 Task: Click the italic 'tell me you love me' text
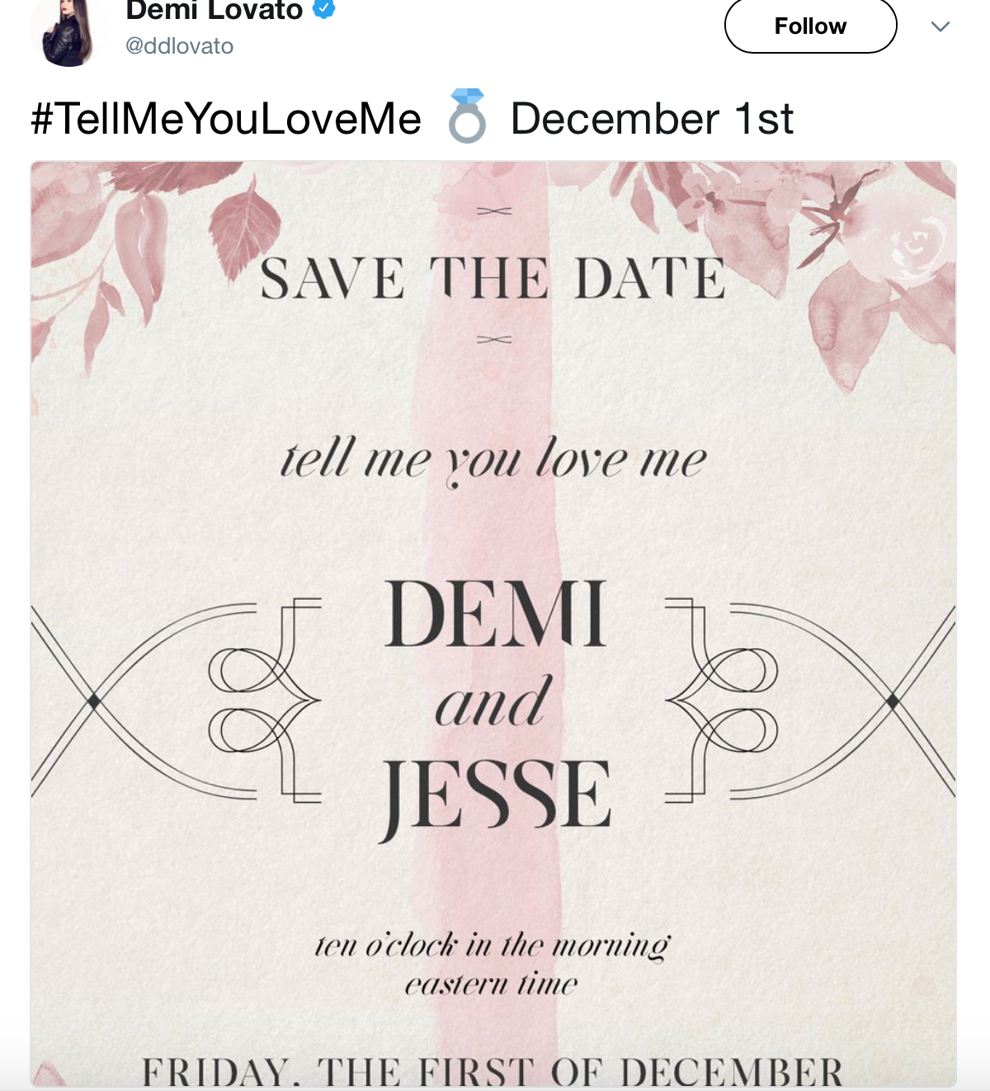tap(493, 460)
